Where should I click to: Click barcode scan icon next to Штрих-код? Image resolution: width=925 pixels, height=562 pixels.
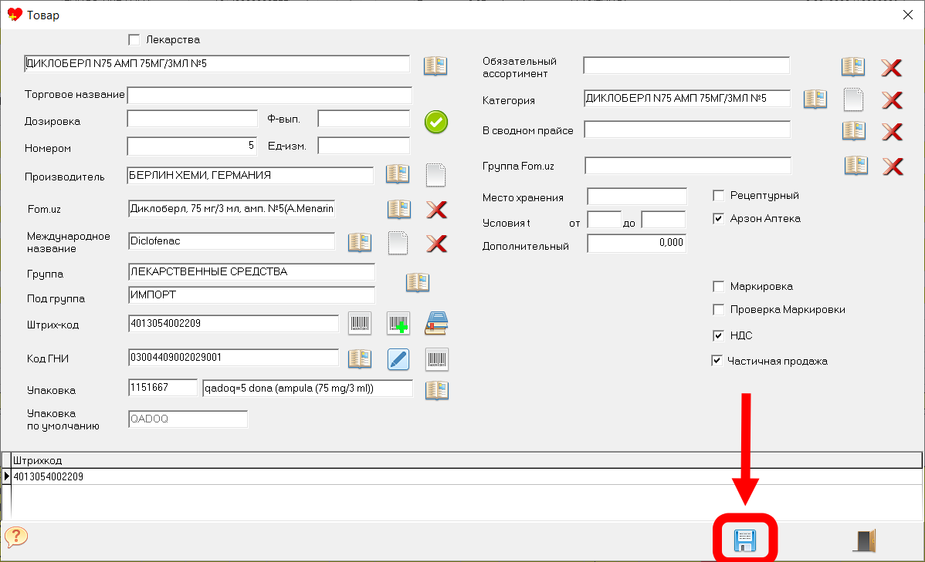359,324
